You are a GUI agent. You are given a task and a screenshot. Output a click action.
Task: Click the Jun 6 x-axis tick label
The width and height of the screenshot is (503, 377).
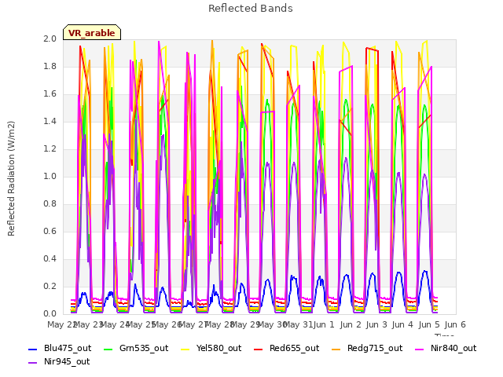point(455,324)
